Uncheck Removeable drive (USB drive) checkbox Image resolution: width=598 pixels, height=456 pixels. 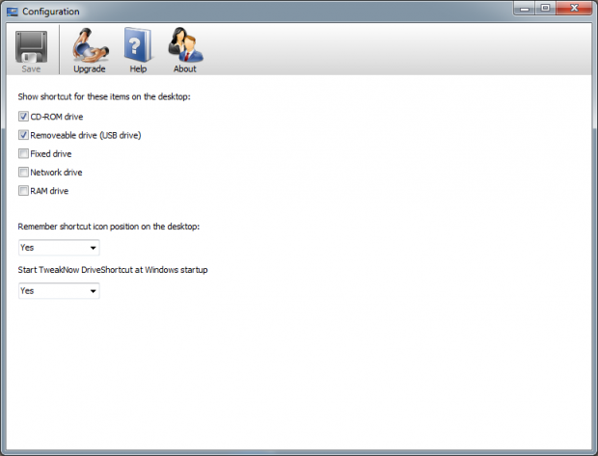click(x=23, y=135)
